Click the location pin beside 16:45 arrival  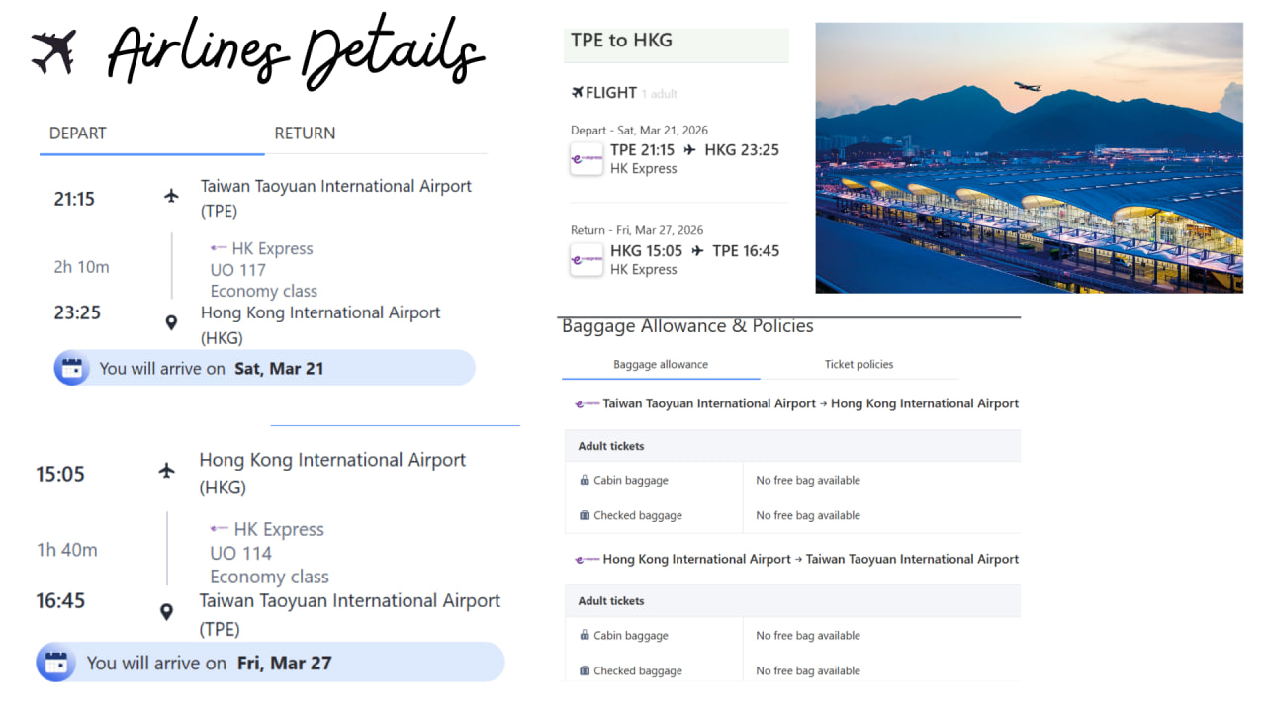166,612
